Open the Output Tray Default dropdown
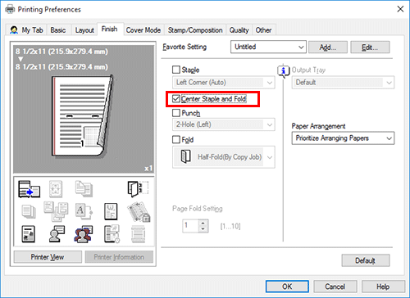Image resolution: width=410 pixels, height=298 pixels. pyautogui.click(x=343, y=82)
